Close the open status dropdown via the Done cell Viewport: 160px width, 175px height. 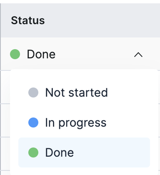[x=80, y=54]
